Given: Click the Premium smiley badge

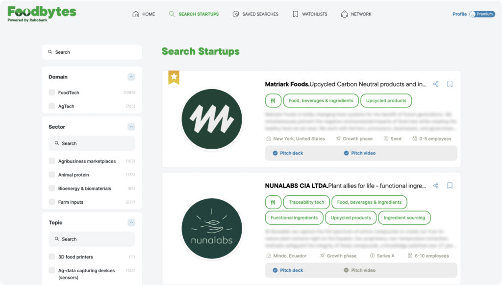Looking at the screenshot, I should pyautogui.click(x=482, y=14).
